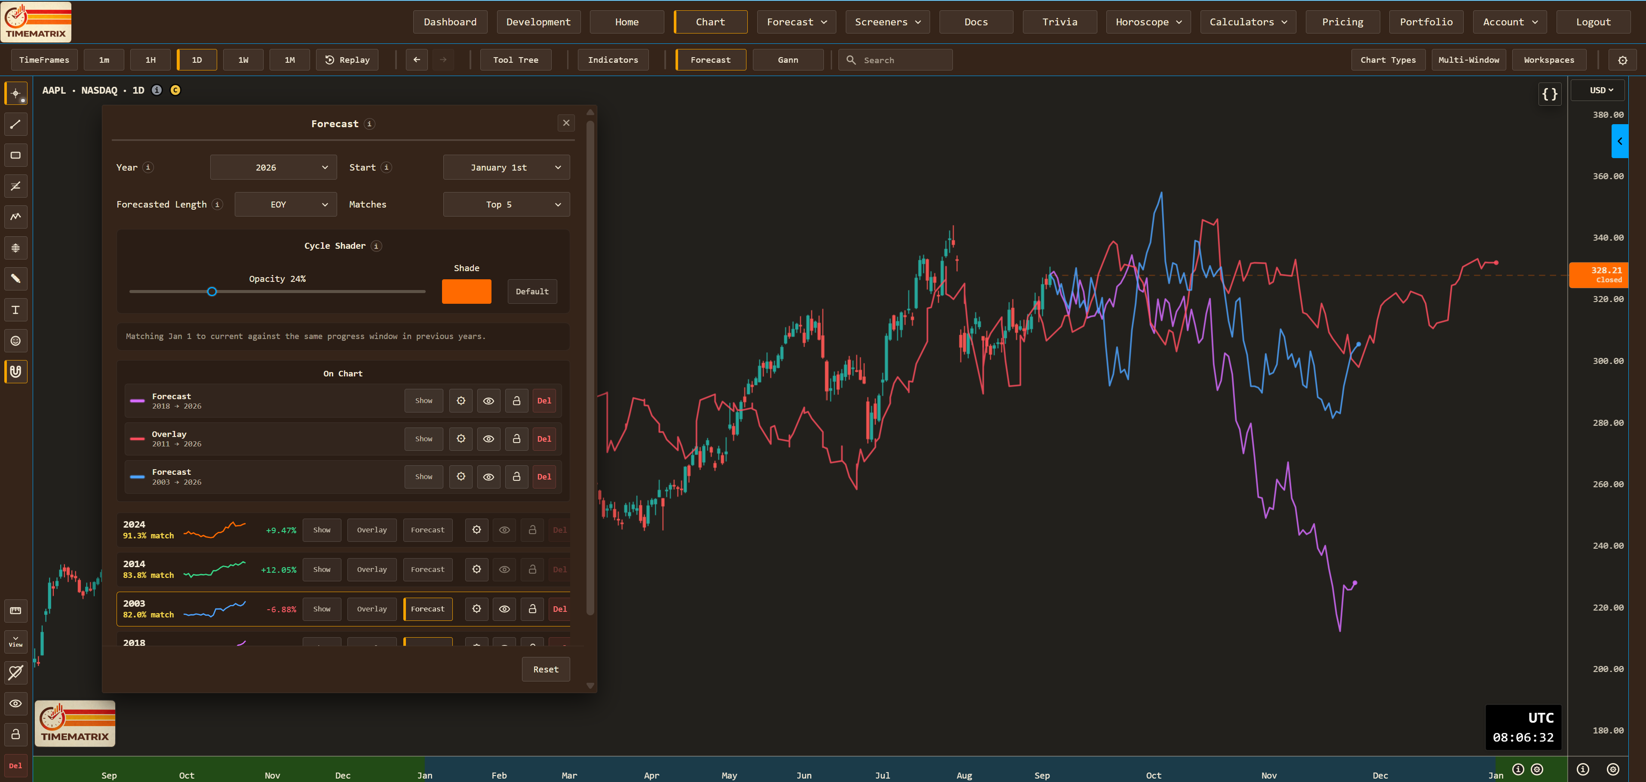
Task: Expand the Calculators menu
Action: coord(1248,22)
